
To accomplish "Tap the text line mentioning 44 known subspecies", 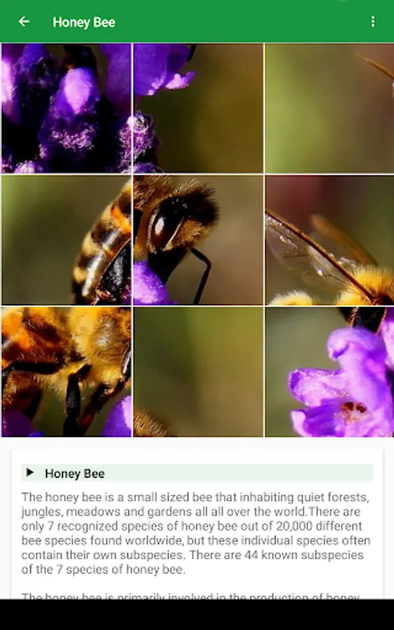I will pos(192,555).
